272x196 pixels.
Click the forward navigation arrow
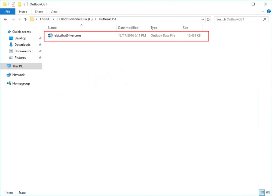(x=13, y=19)
